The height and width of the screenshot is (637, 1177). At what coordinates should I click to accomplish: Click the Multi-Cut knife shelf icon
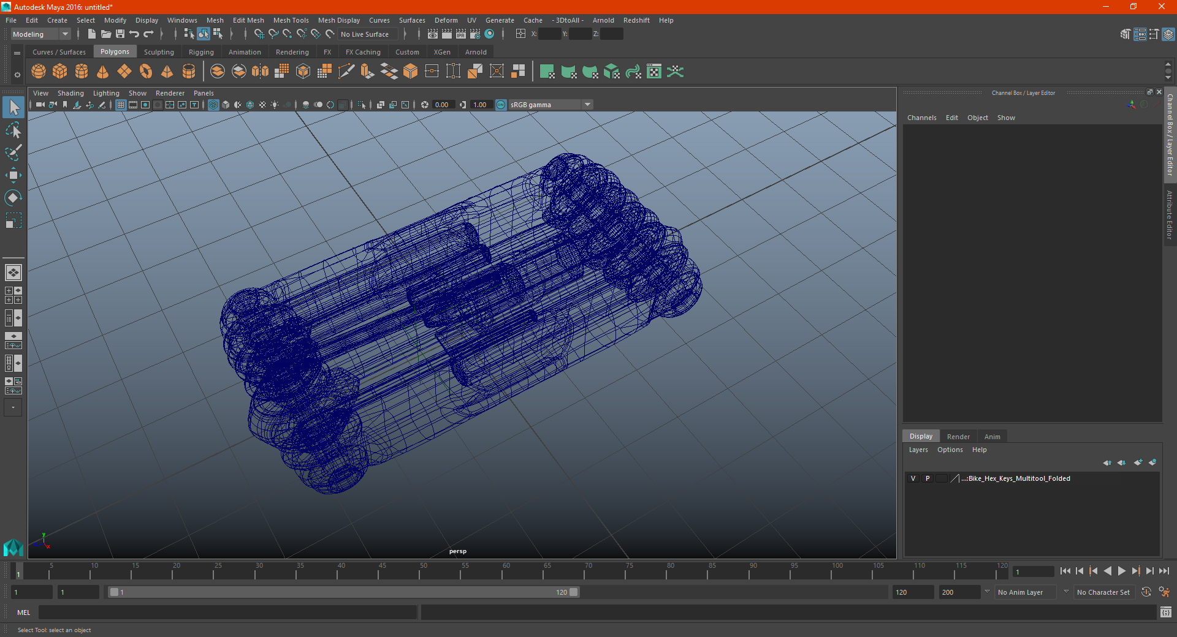click(346, 72)
